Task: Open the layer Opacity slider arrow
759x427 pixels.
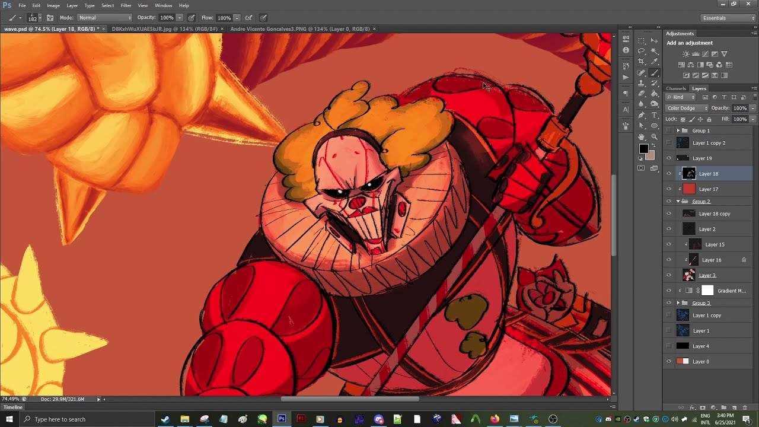Action: [752, 108]
